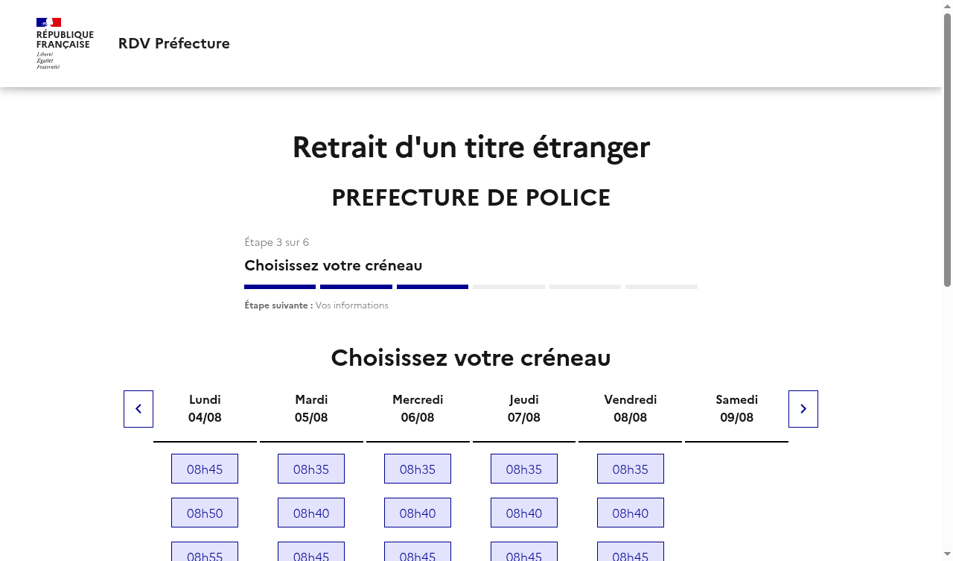Go to next week with right arrow
The height and width of the screenshot is (561, 953).
coord(803,409)
